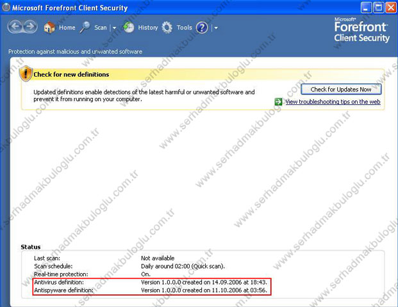Click the title bar application icon
The image size is (398, 307).
(x=6, y=7)
